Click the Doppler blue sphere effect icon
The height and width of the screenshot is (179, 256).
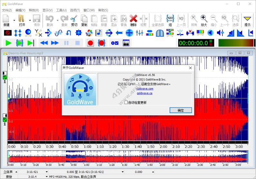28,33
